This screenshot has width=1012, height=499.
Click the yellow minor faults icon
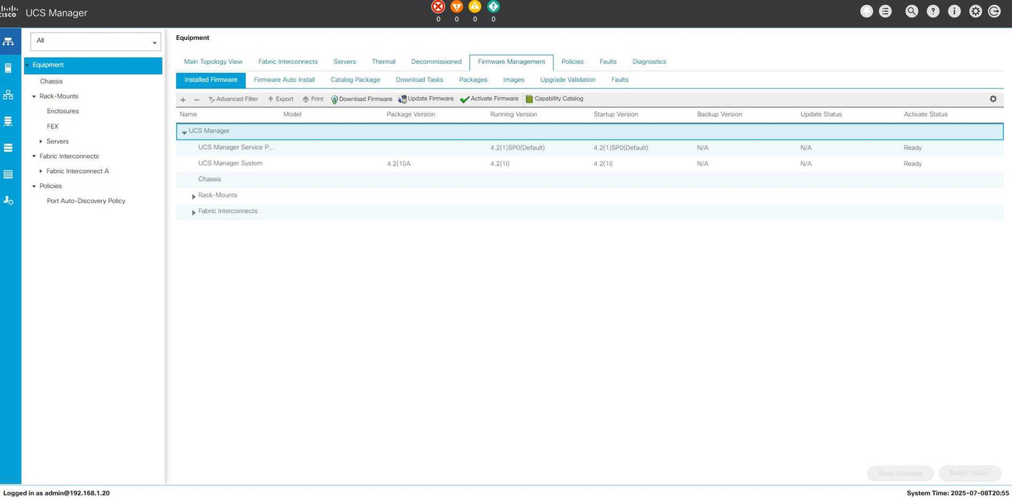coord(475,6)
